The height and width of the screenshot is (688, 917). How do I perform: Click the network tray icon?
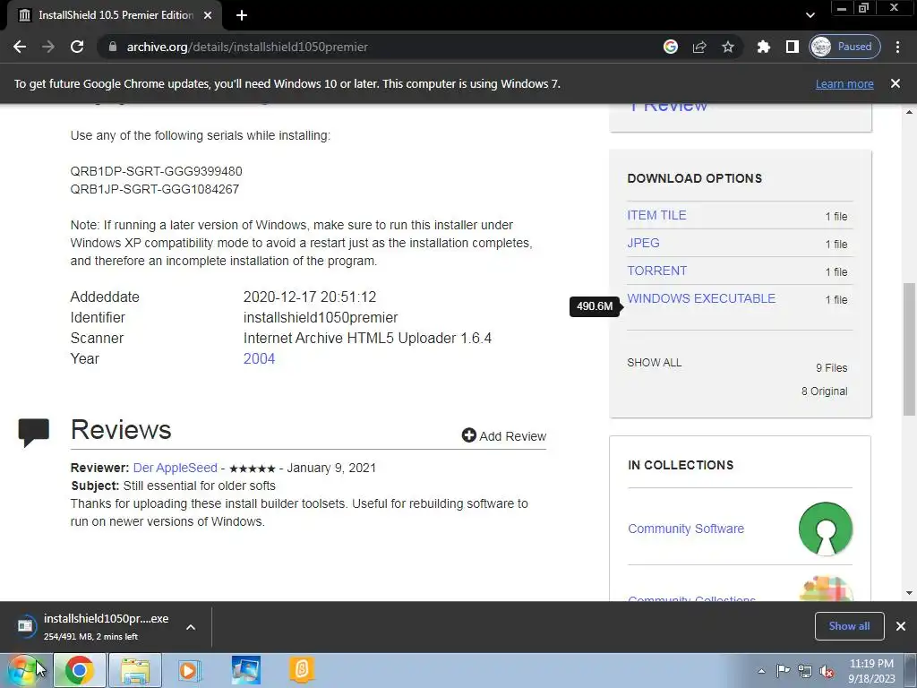coord(805,671)
